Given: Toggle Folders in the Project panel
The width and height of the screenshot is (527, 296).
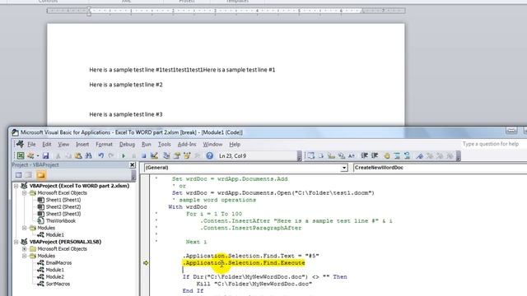Looking at the screenshot, I should point(41,175).
